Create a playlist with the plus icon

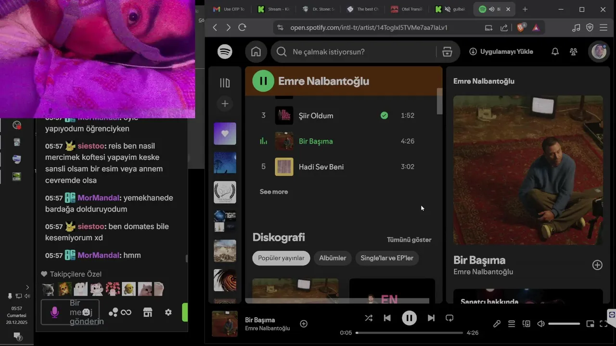pyautogui.click(x=225, y=104)
